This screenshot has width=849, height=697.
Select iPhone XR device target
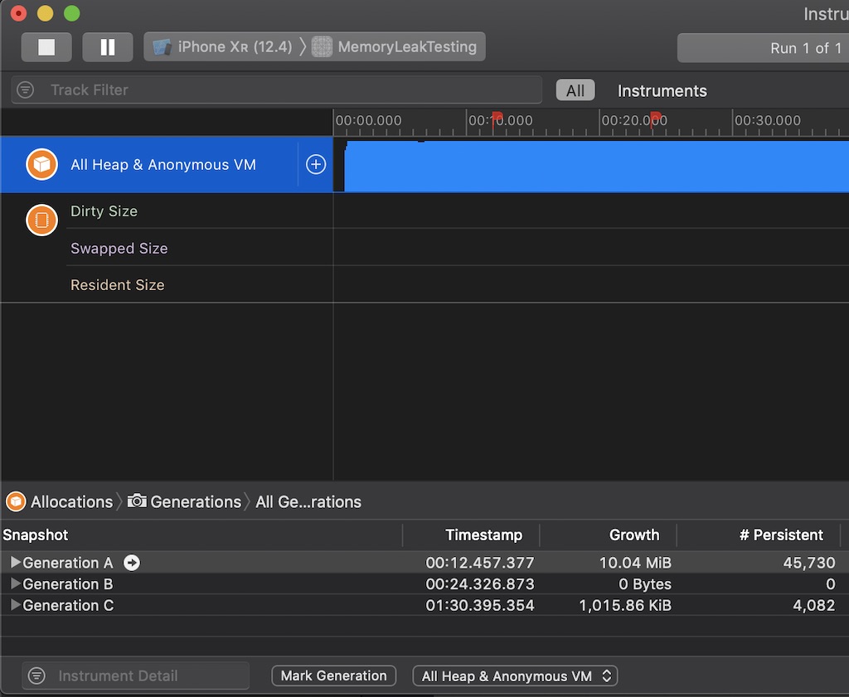[222, 47]
